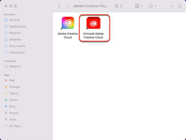Open Downloads in the sidebar

[17, 52]
